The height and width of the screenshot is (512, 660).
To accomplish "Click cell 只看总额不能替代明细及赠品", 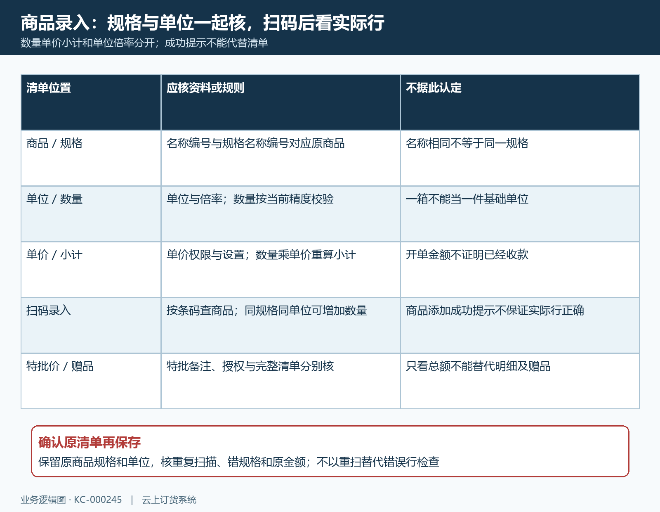I will tap(520, 381).
